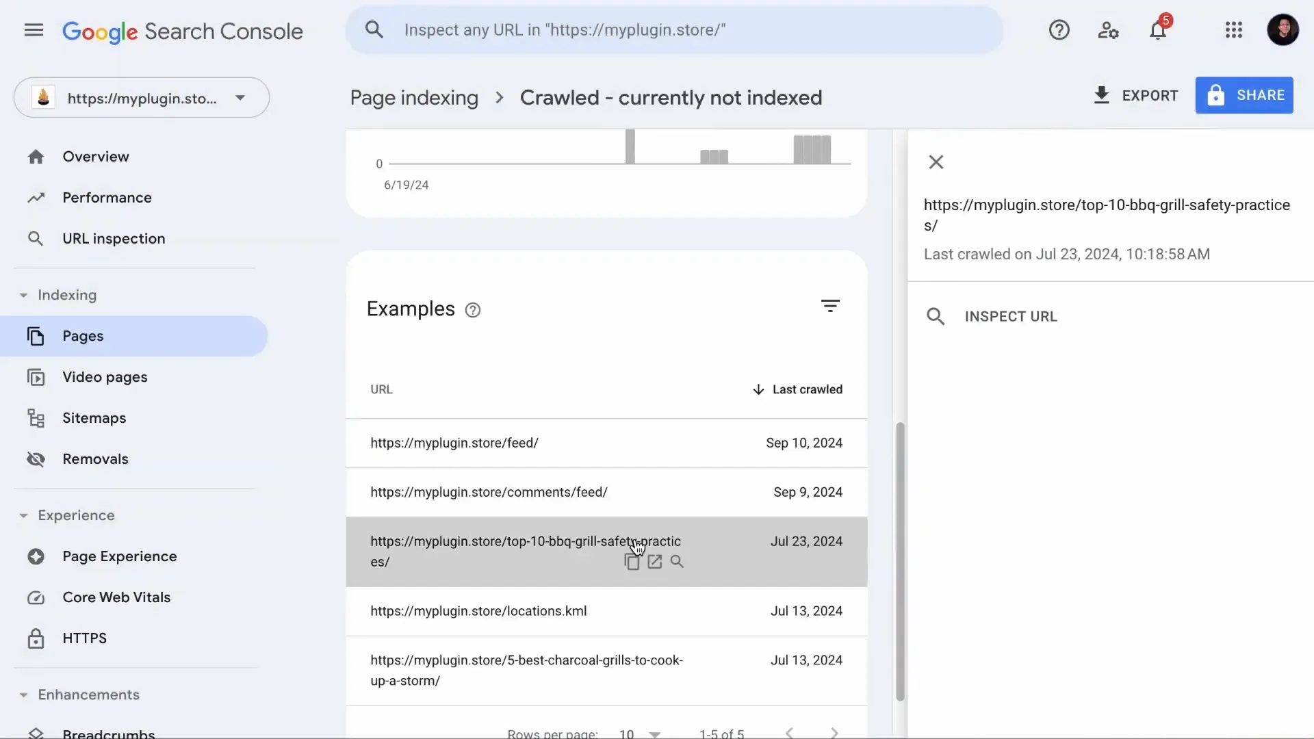Open HTTPS report in sidebar
Screen dimensions: 1314x739
click(x=84, y=638)
